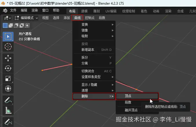The height and width of the screenshot is (127, 196).
Task: Switch to the 渲染 workspace tab
Action: (x=168, y=11)
